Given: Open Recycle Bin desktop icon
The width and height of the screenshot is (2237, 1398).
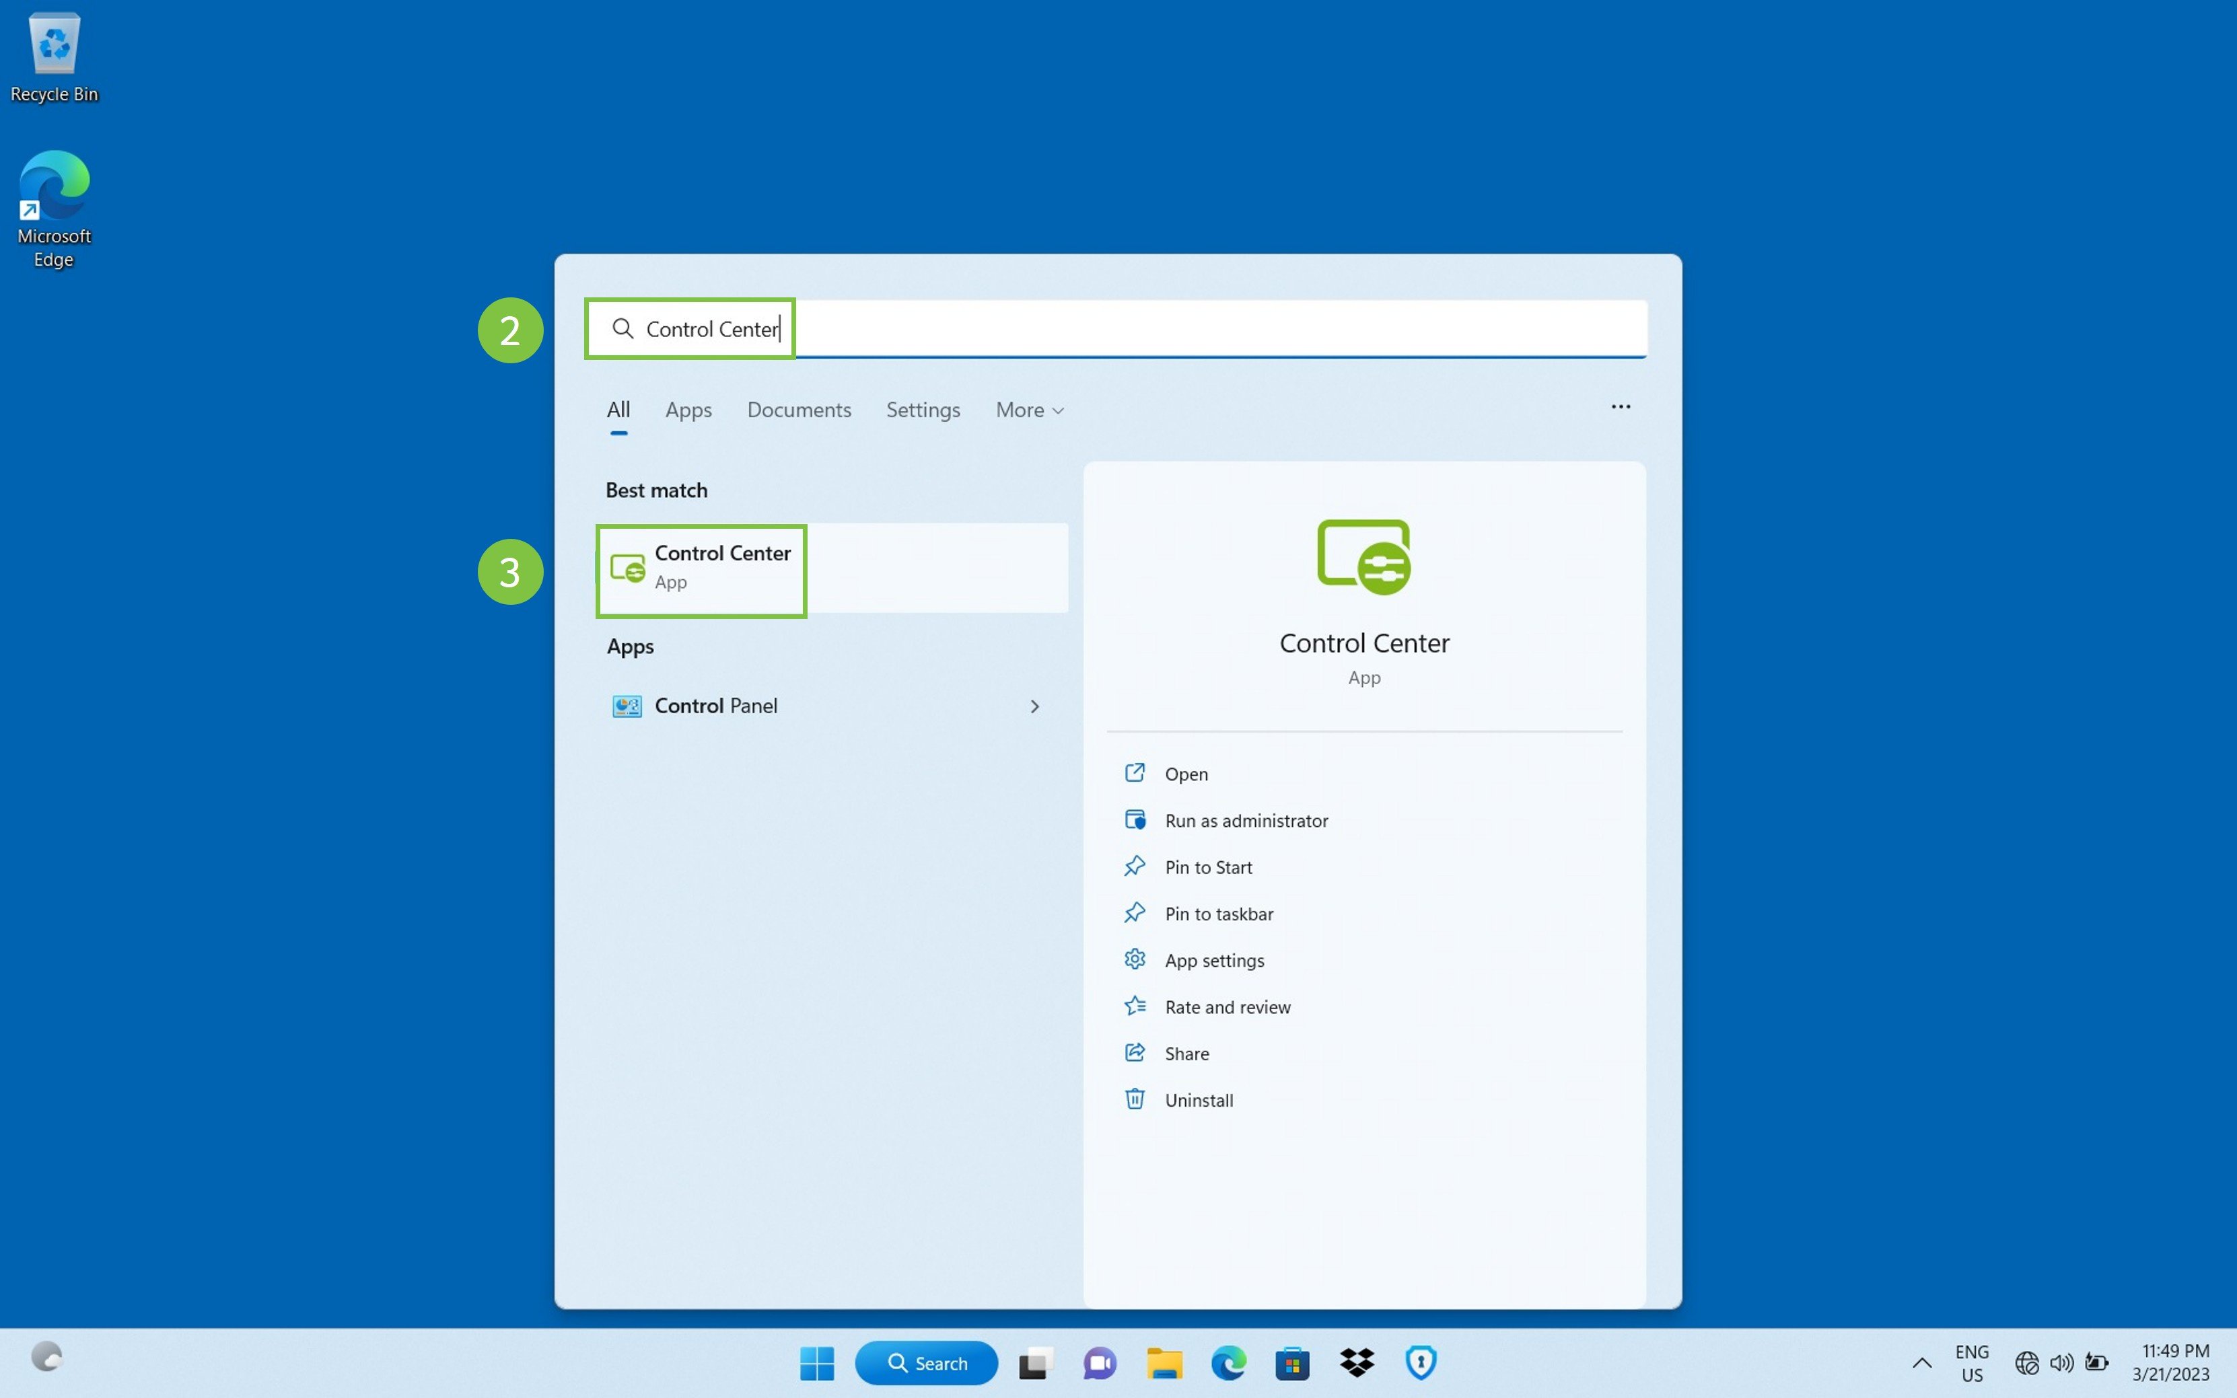Looking at the screenshot, I should tap(54, 57).
